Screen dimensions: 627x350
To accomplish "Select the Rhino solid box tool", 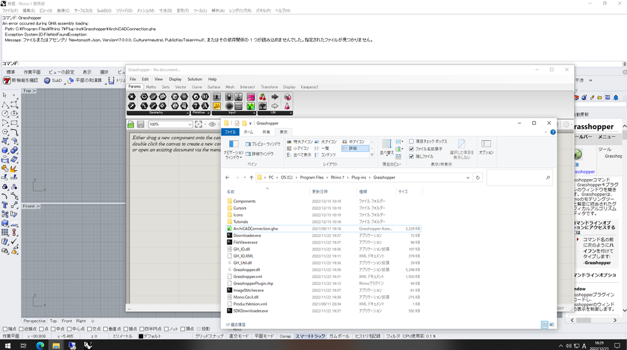I will (x=5, y=150).
